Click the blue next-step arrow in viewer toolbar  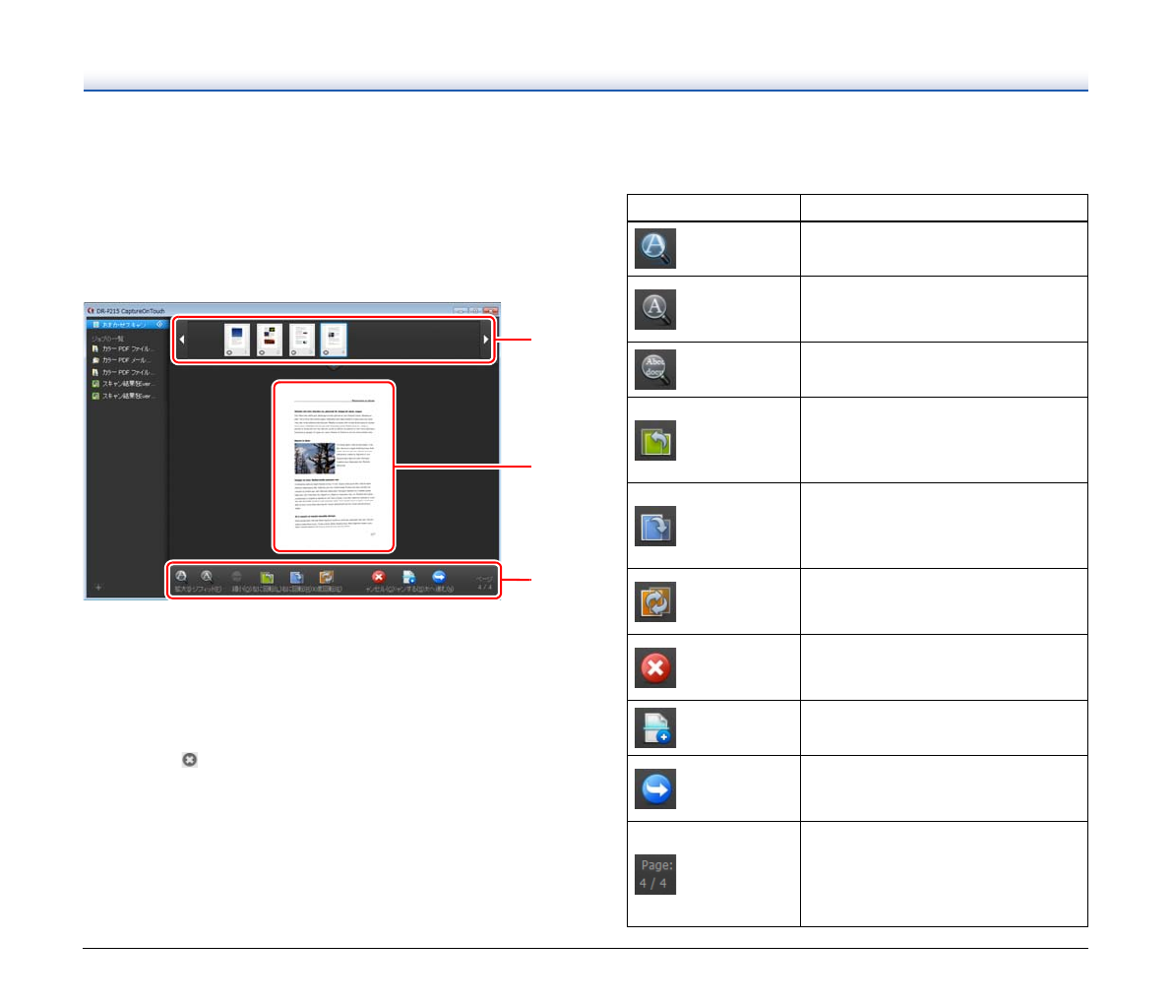pyautogui.click(x=439, y=578)
